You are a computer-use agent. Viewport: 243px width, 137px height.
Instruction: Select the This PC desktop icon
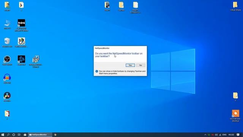[7, 23]
